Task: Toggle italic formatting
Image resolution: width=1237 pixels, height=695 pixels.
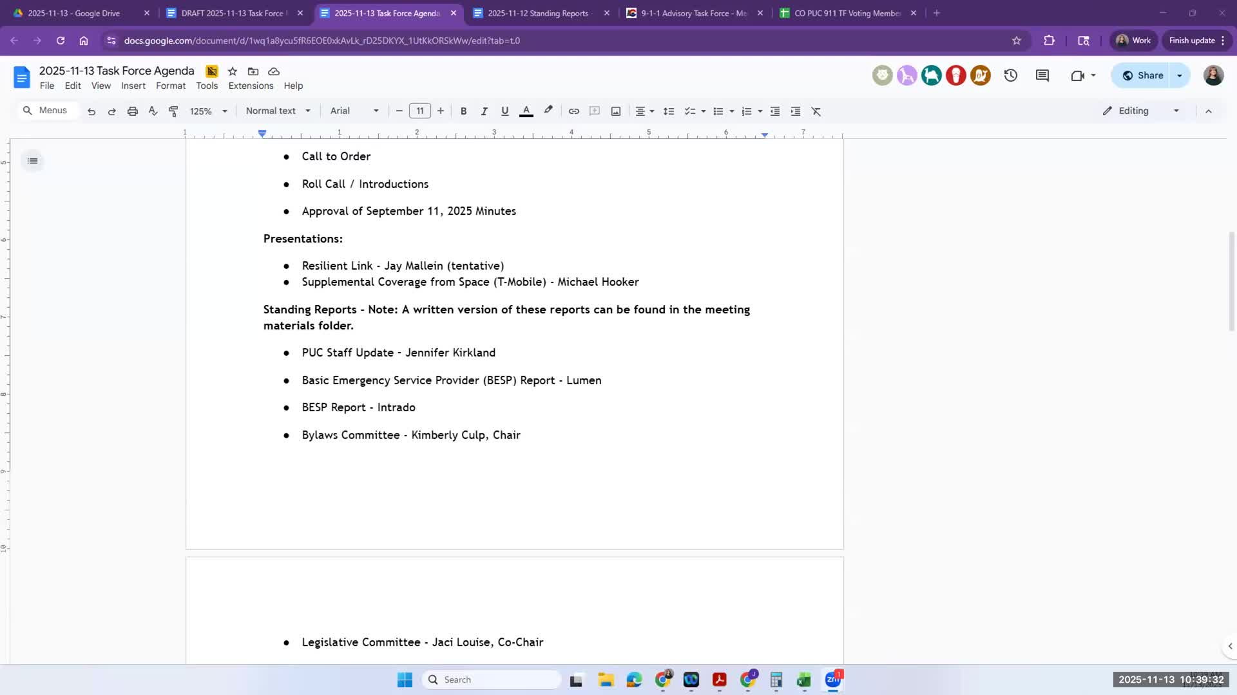Action: click(x=484, y=111)
